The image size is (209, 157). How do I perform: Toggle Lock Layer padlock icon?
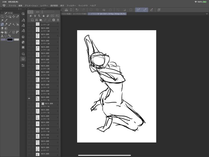[x=43, y=16]
